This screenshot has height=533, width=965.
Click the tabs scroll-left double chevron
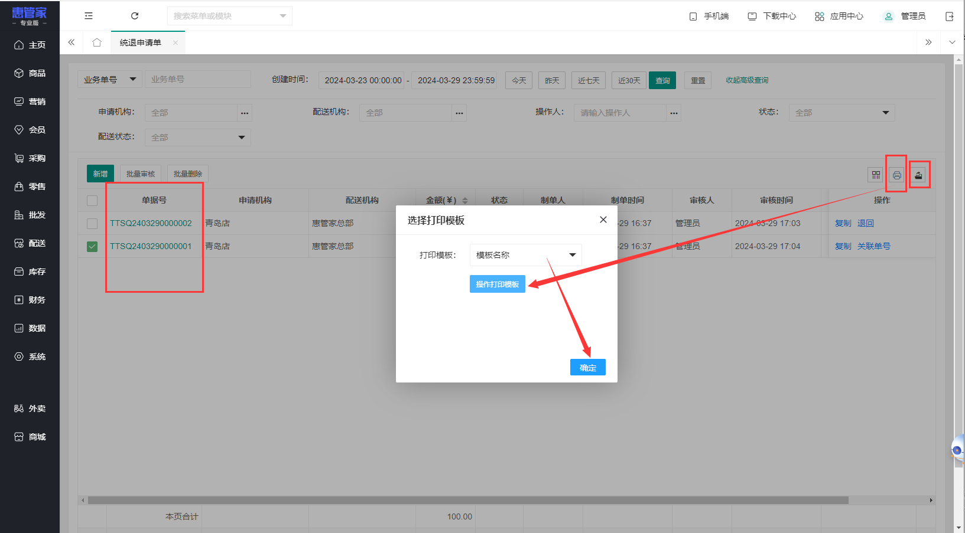pyautogui.click(x=72, y=42)
